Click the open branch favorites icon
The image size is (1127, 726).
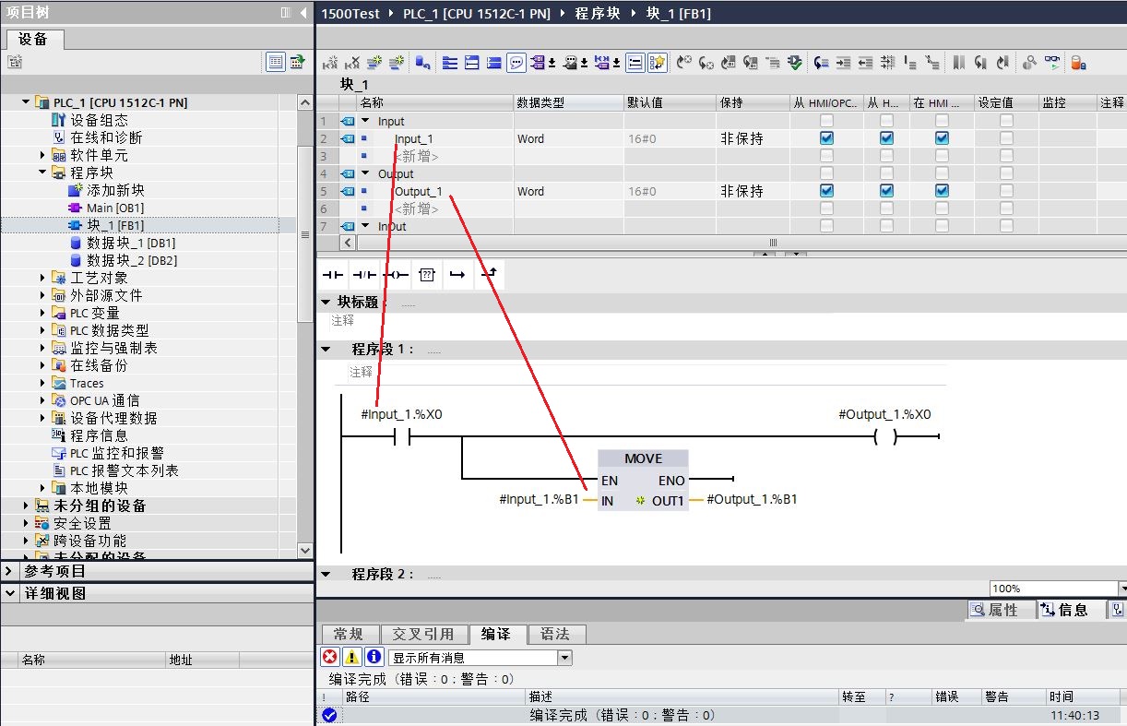[457, 274]
